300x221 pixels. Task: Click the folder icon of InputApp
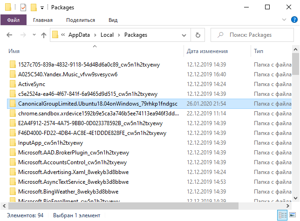point(13,143)
